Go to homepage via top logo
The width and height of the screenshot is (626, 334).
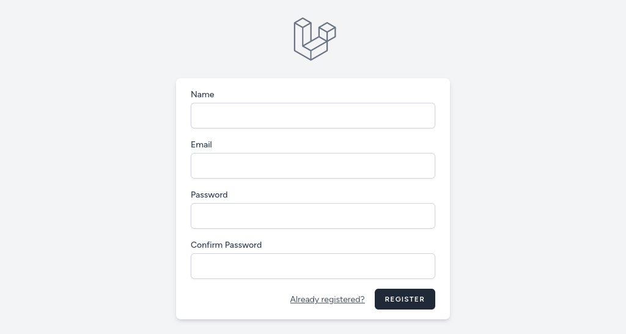315,39
